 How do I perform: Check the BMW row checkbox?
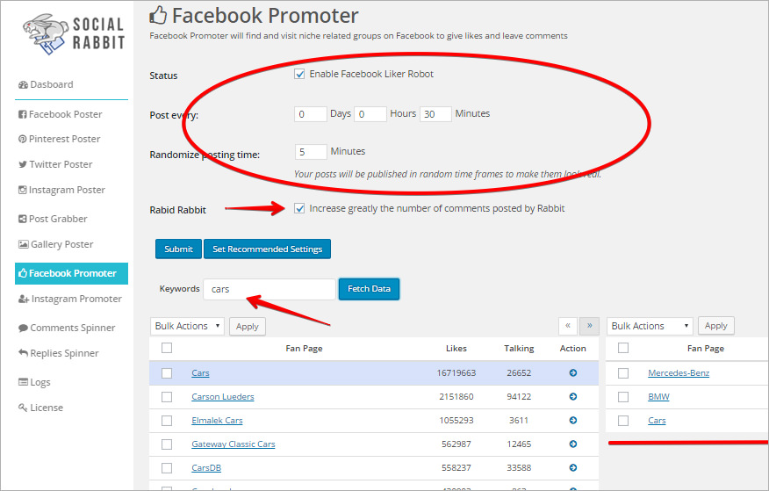[623, 397]
